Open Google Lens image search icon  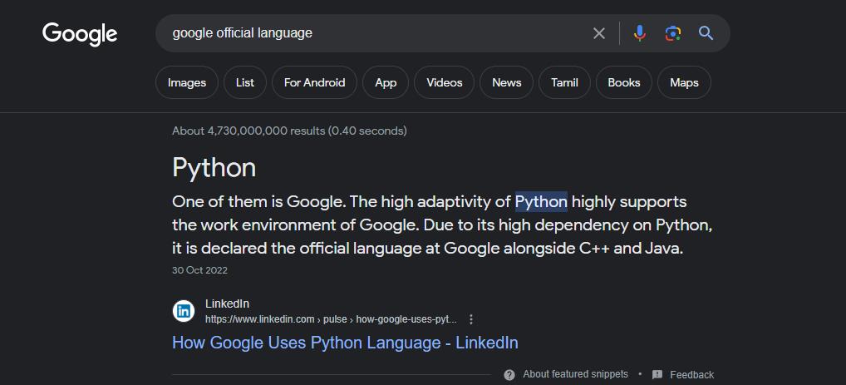click(x=673, y=33)
